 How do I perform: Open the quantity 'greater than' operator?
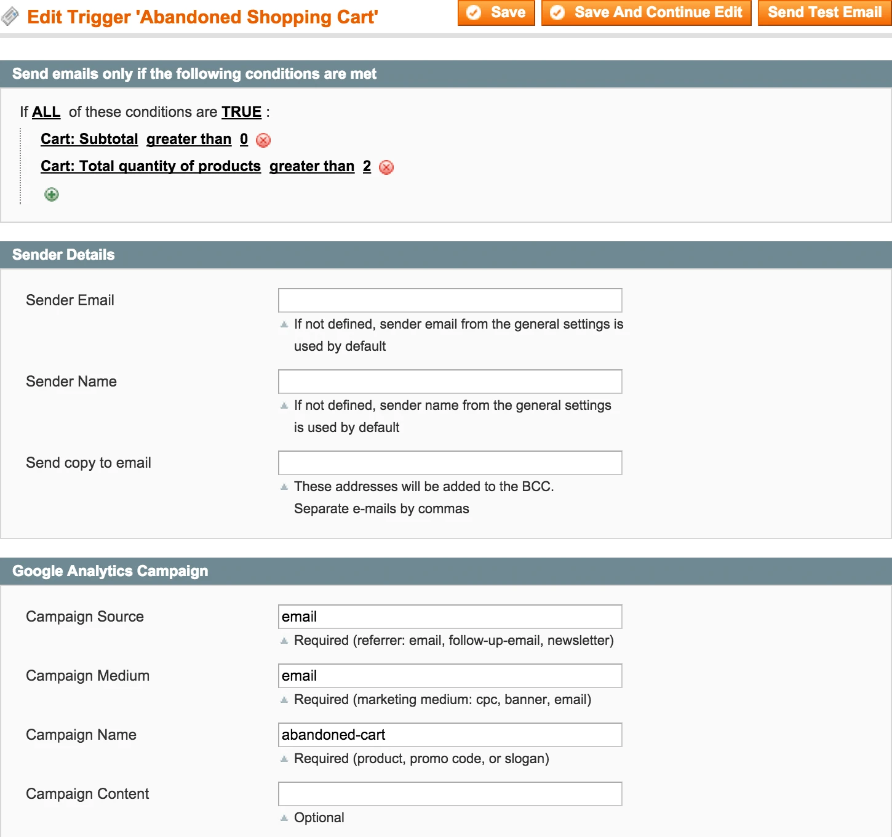click(x=312, y=166)
